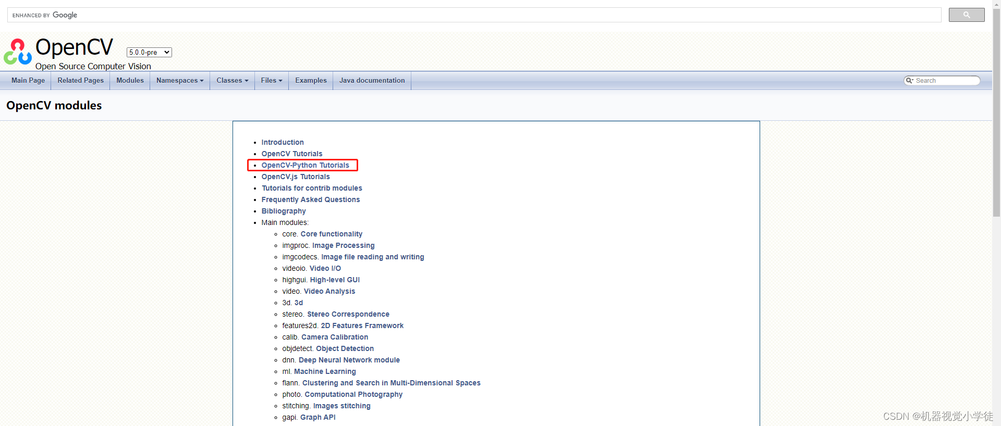Expand the Classes menu

click(x=233, y=81)
